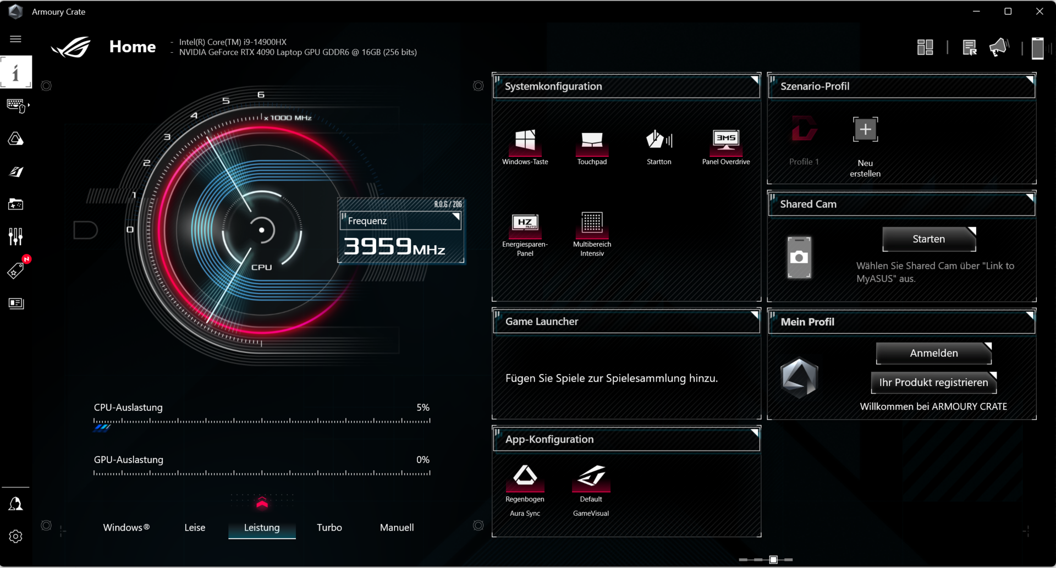Open GameVisual sidebar icon

(15, 172)
